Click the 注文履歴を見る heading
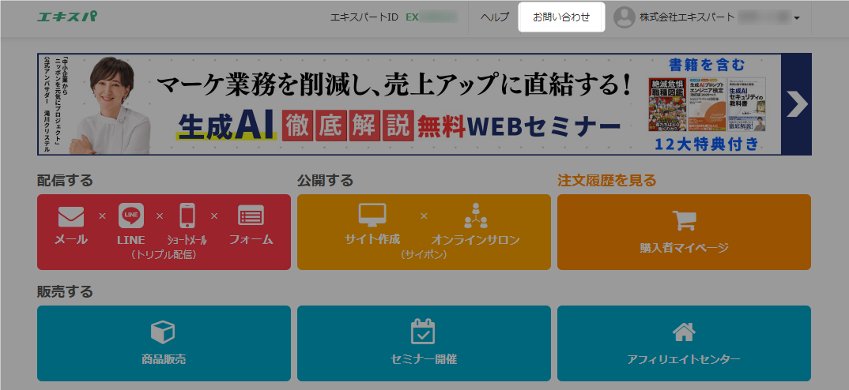This screenshot has width=849, height=390. 606,180
